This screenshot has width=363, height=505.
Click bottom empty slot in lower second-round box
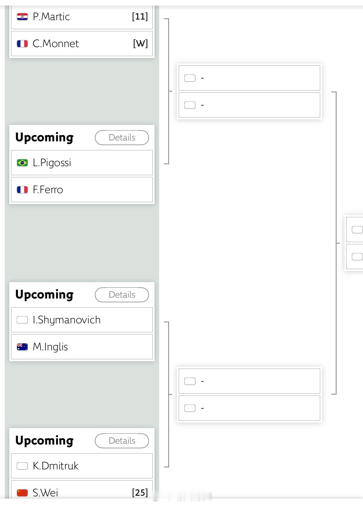click(249, 408)
